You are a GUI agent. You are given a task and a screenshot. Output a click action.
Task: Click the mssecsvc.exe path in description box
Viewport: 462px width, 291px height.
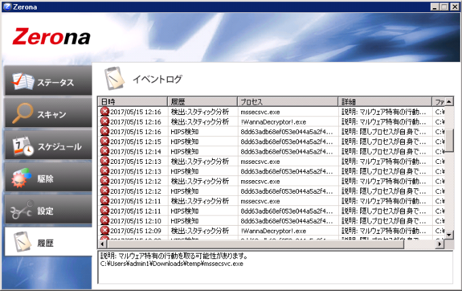pyautogui.click(x=172, y=264)
